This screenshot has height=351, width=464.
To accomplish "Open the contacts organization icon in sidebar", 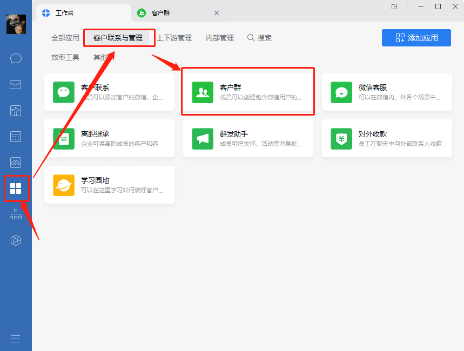I will (x=16, y=214).
